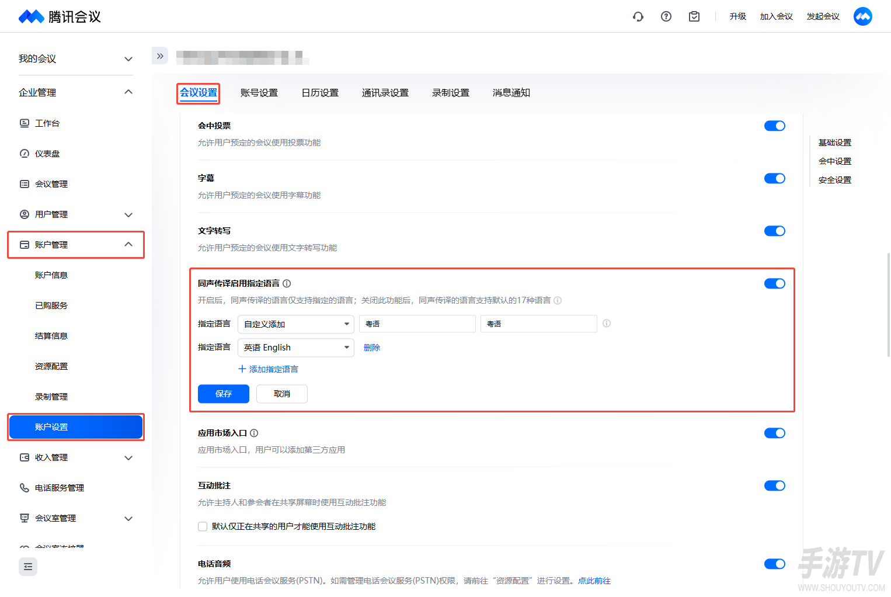This screenshot has height=597, width=891.
Task: Open the help question mark icon
Action: tap(666, 16)
